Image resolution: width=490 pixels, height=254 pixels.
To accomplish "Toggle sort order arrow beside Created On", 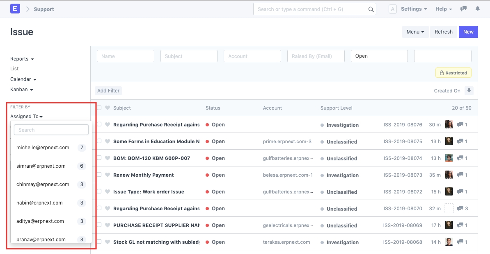I will [x=469, y=91].
